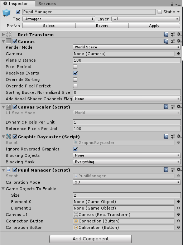183x245 pixels.
Task: Open settings gear for Graphic Raycaster
Action: pos(179,136)
